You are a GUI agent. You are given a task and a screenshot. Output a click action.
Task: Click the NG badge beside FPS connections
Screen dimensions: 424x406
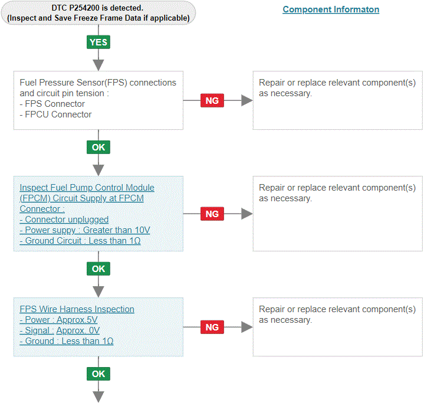(x=212, y=100)
